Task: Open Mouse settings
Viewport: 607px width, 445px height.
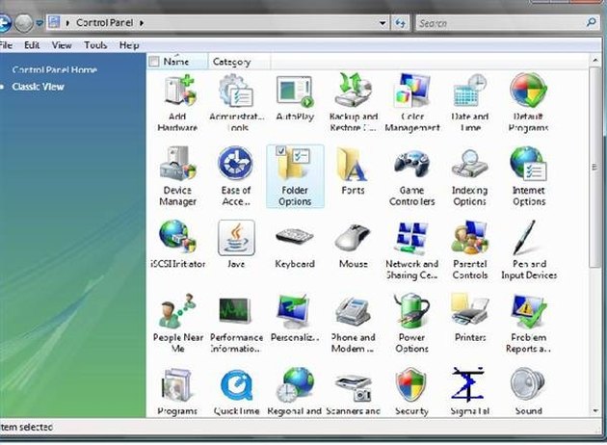Action: coord(353,245)
